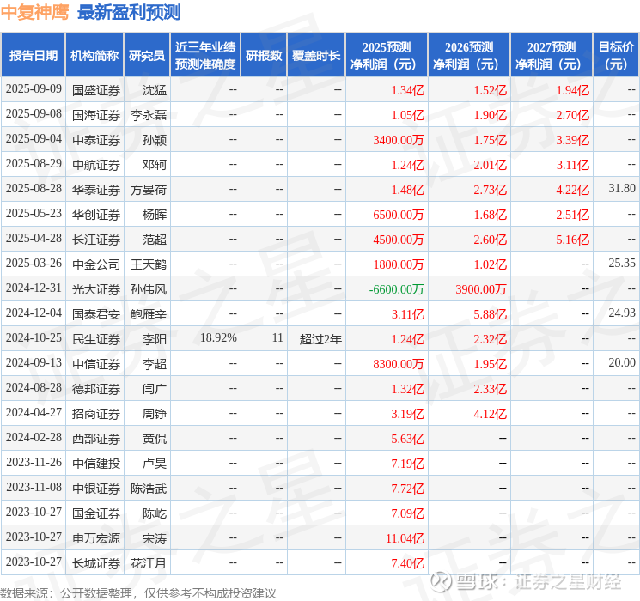The width and height of the screenshot is (640, 601).
Task: Click the 数据来源 disclaimer footer text
Action: click(x=138, y=592)
